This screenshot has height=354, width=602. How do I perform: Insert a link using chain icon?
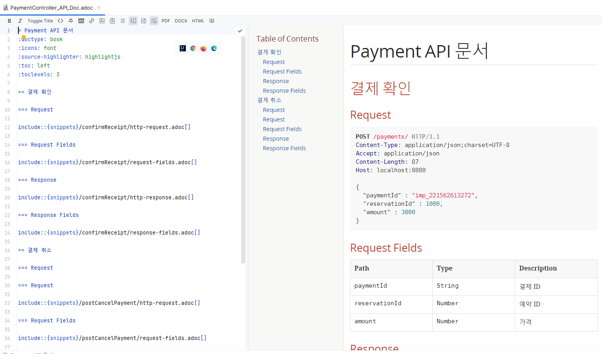tap(92, 21)
